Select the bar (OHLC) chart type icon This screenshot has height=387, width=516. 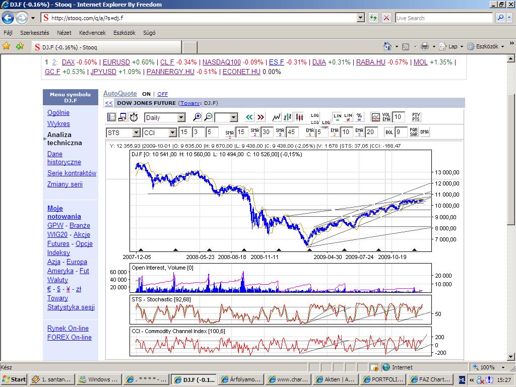(x=288, y=117)
